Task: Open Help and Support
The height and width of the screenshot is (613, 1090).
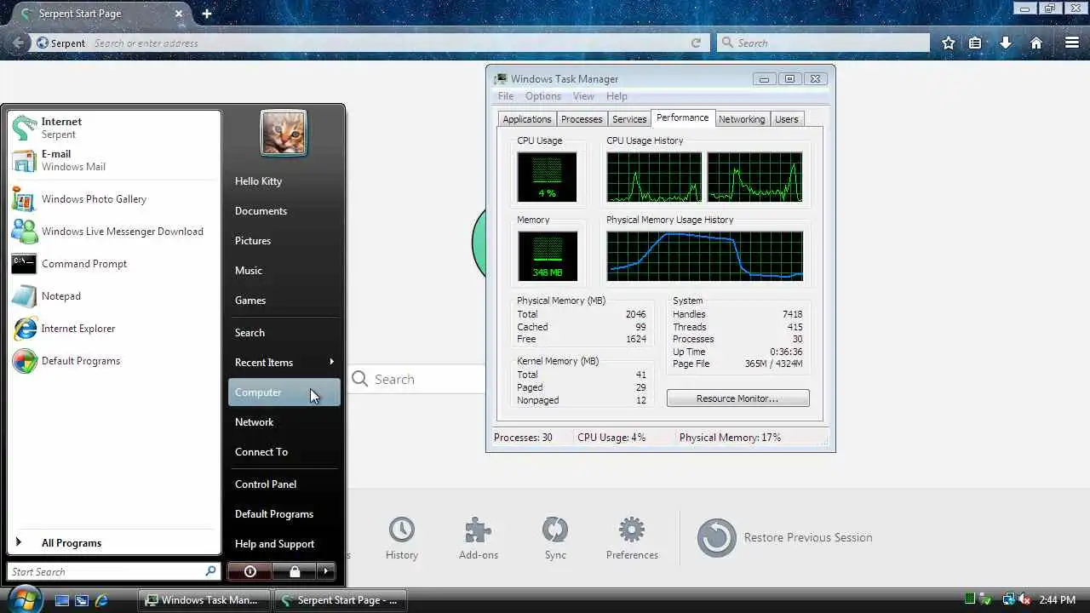Action: (x=284, y=544)
